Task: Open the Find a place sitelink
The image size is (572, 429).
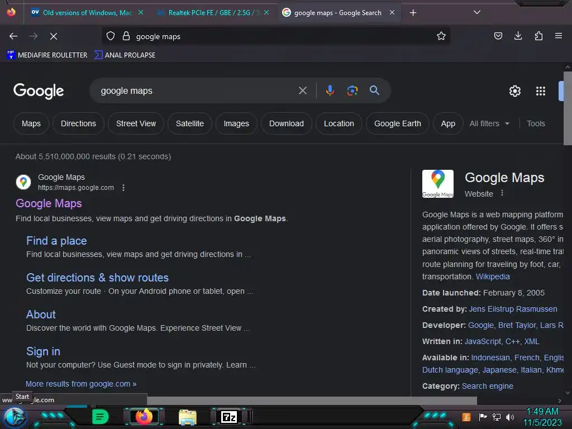Action: pyautogui.click(x=56, y=241)
